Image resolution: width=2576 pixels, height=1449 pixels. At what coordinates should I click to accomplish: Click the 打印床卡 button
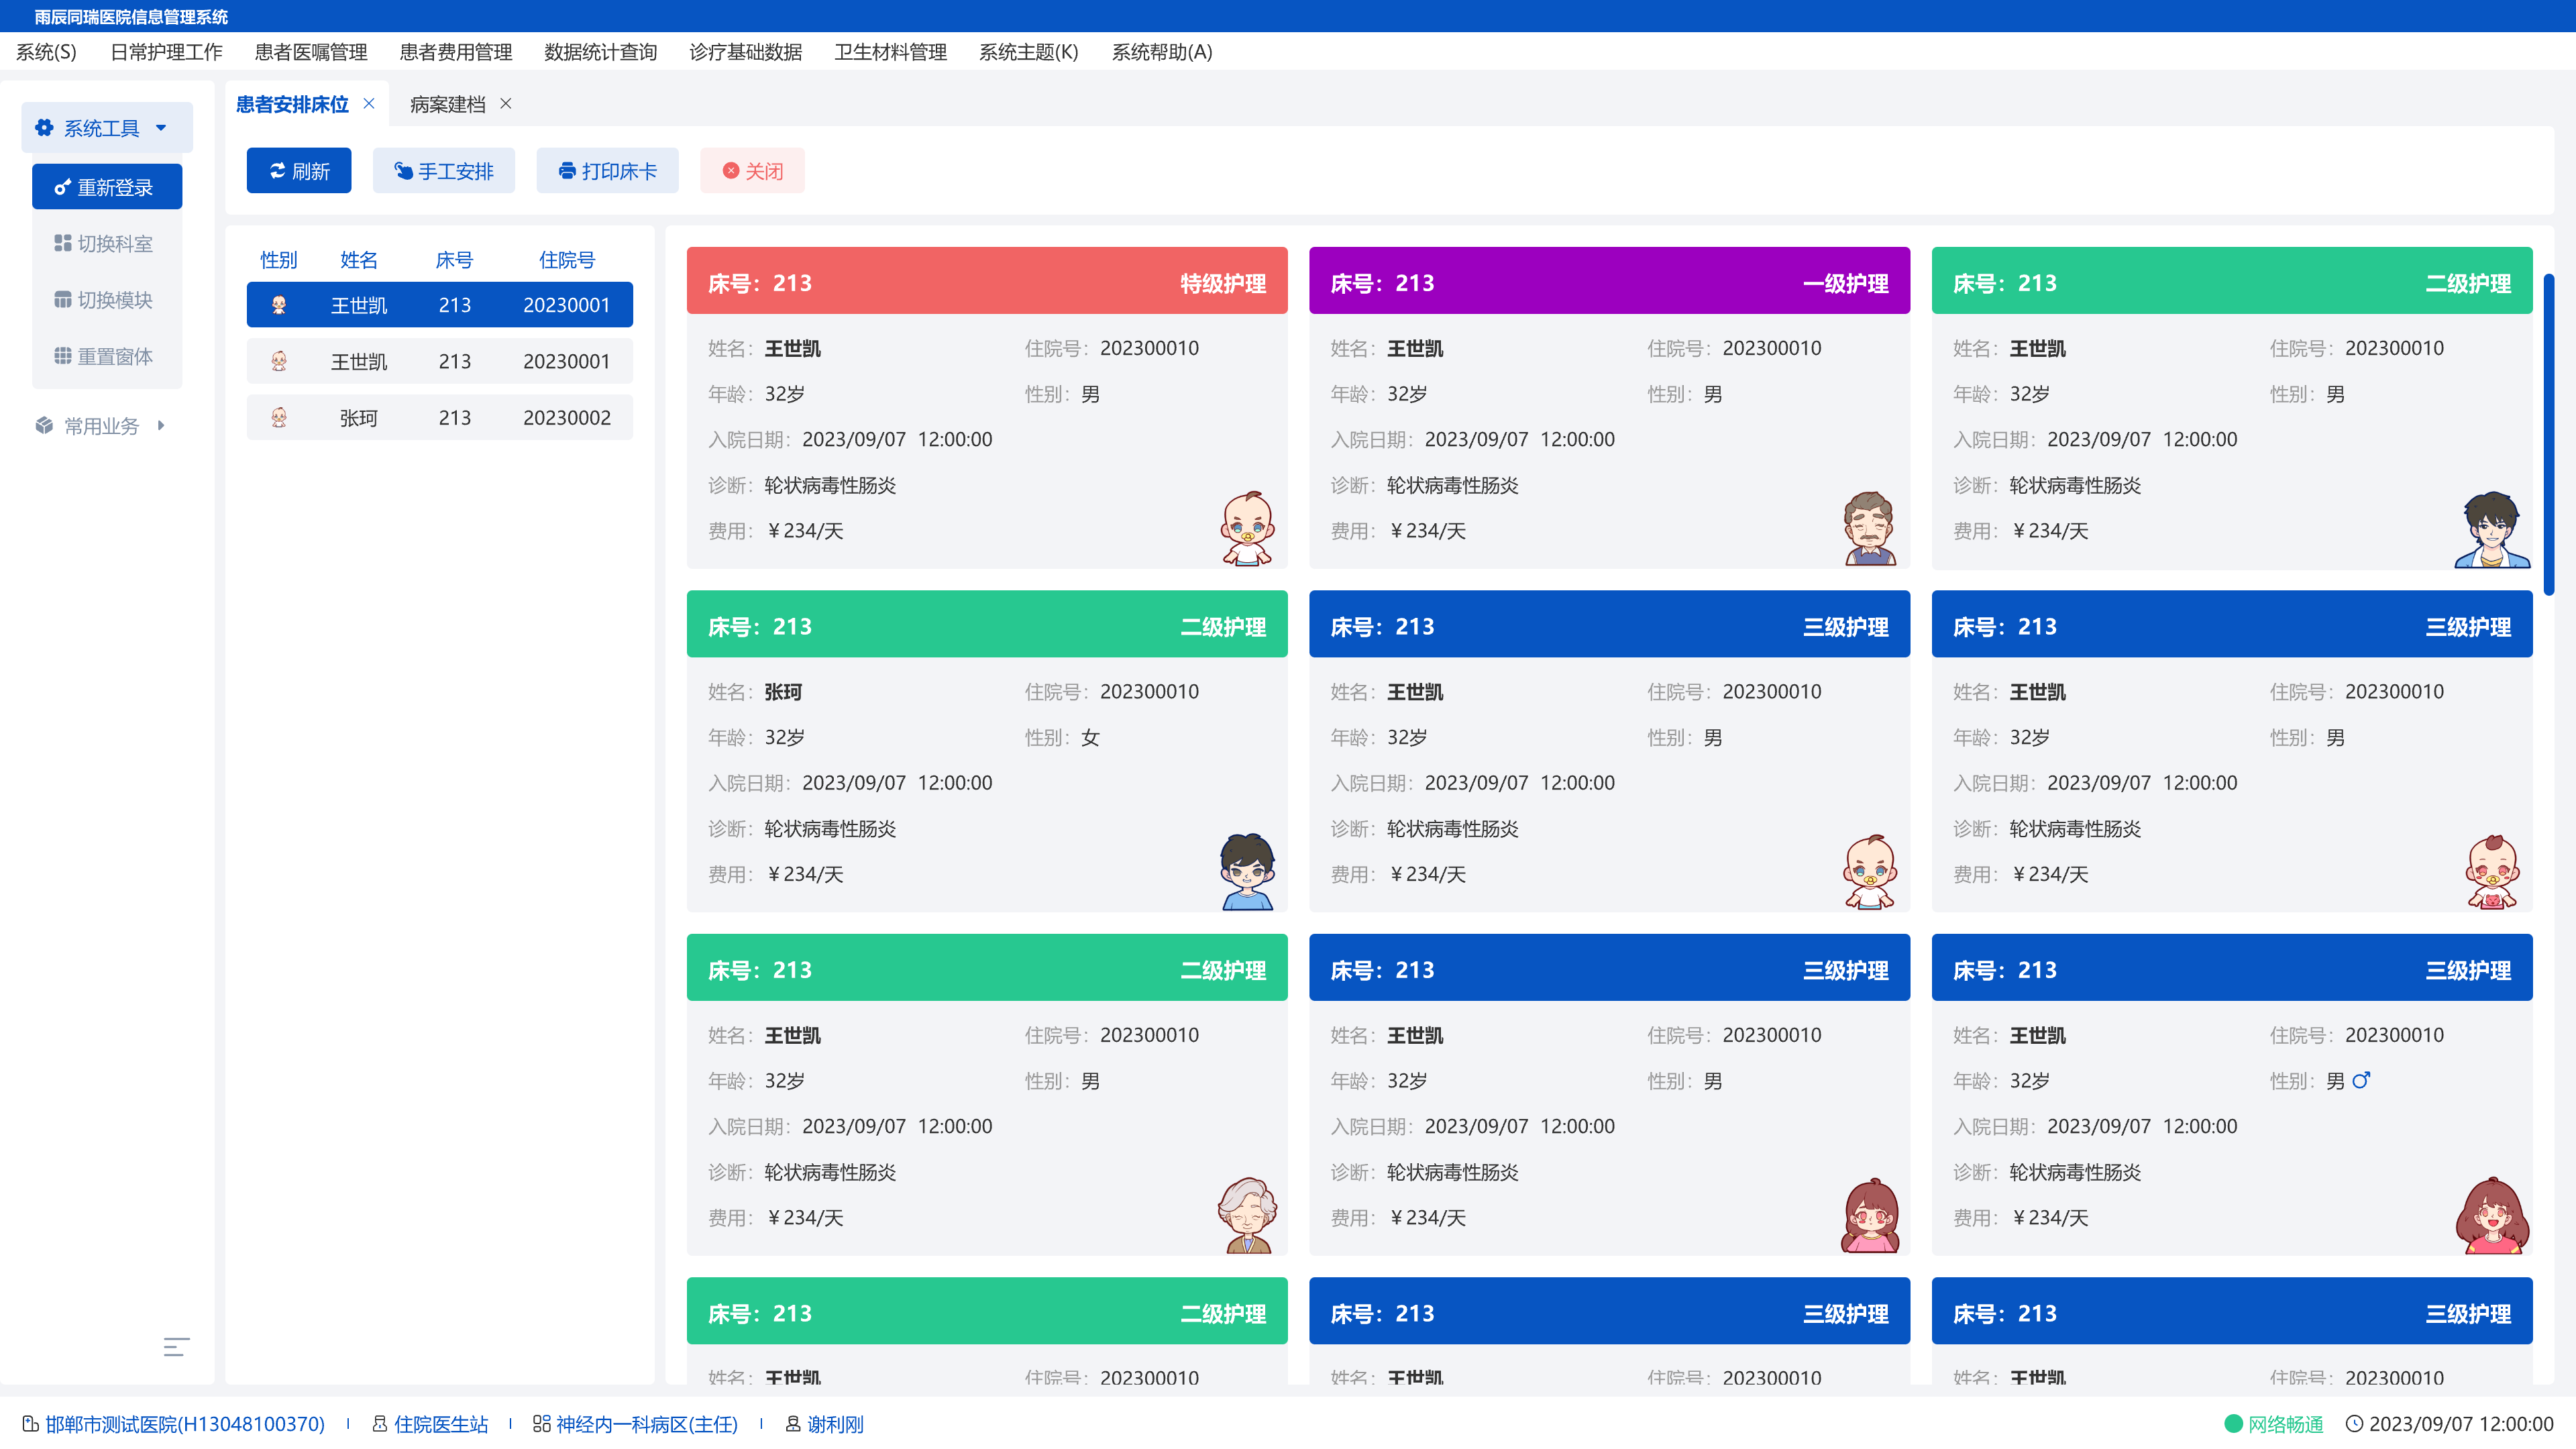pyautogui.click(x=607, y=171)
